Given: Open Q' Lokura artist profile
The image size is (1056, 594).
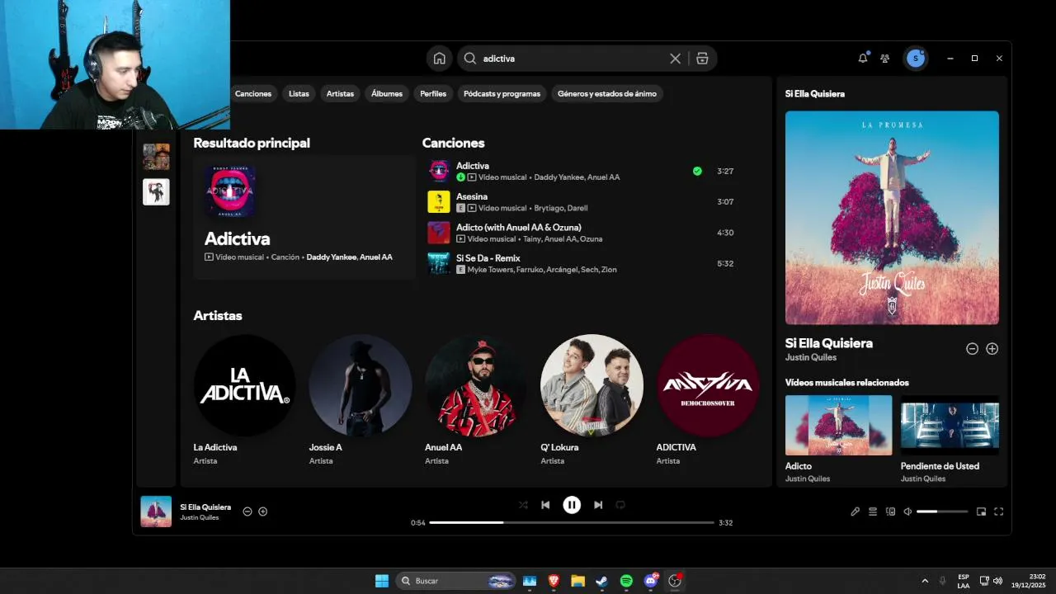Looking at the screenshot, I should coord(592,385).
